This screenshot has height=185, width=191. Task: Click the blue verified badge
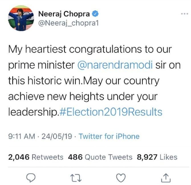[96, 13]
